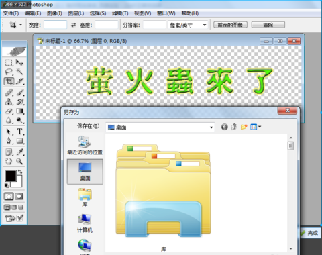Open the Help (帮助) menu
Screen dimensions: 322x255
click(x=190, y=13)
